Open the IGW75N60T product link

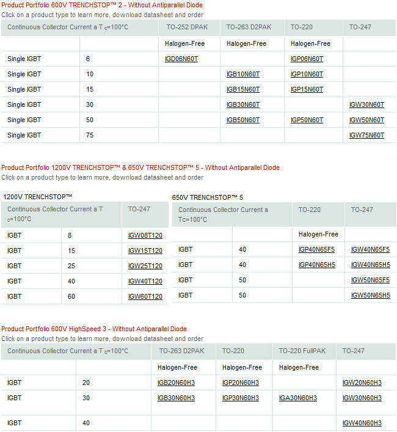pos(366,135)
